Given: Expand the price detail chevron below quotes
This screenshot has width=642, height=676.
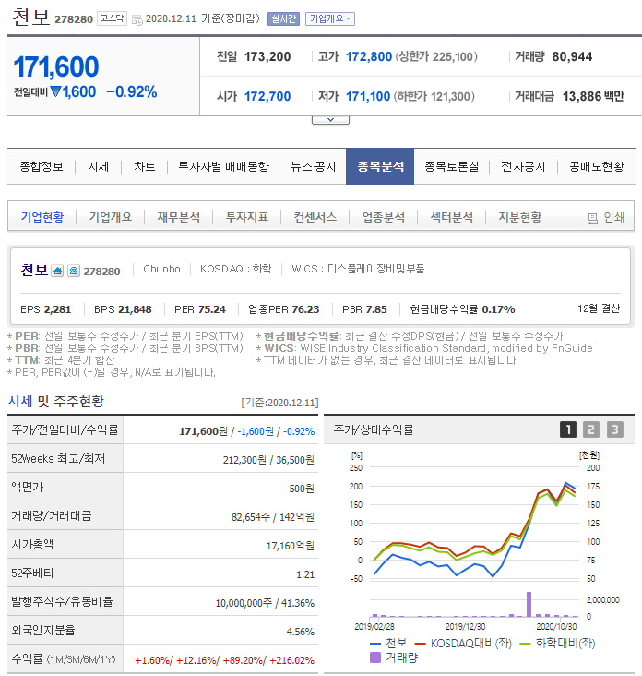Looking at the screenshot, I should pos(330,120).
